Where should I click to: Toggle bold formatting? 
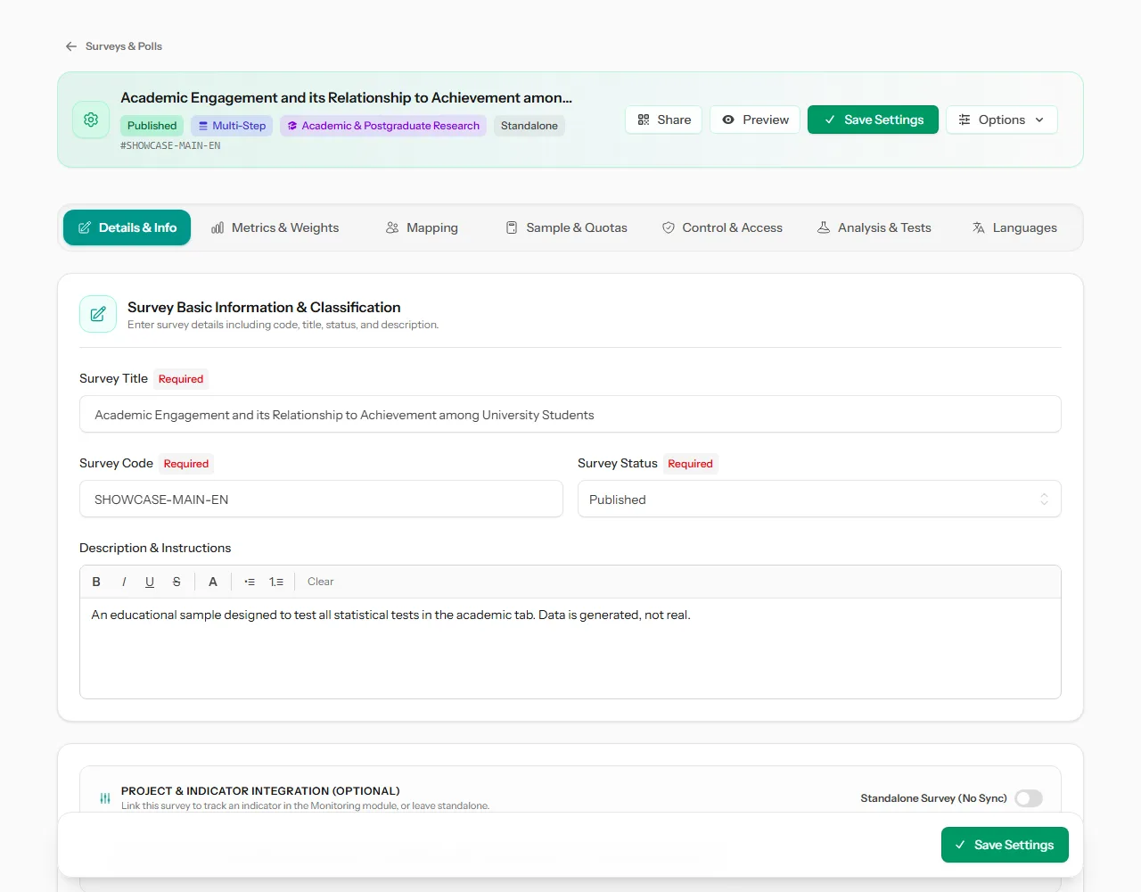pos(96,582)
